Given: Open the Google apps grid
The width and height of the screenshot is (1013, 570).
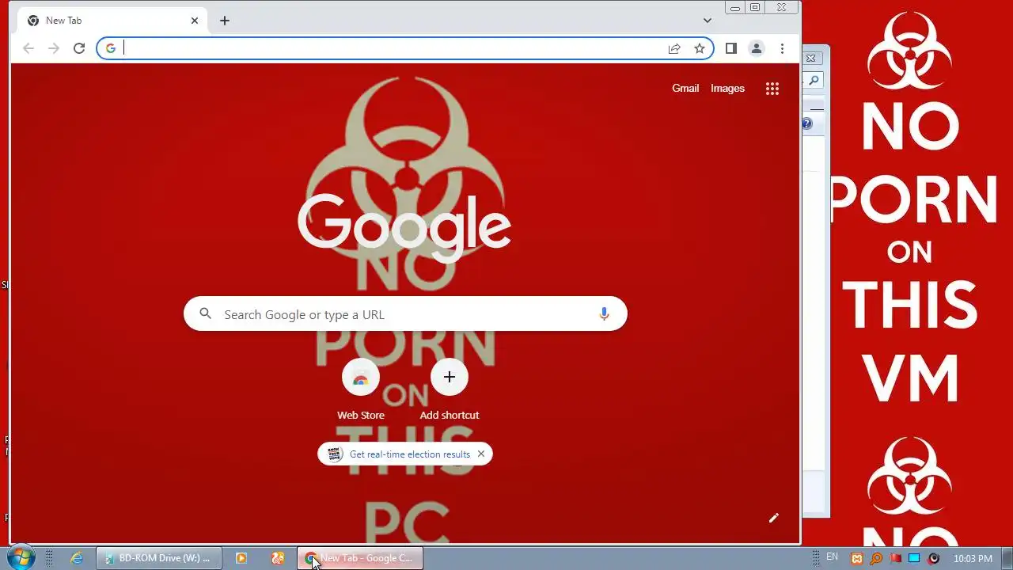Looking at the screenshot, I should click(772, 89).
